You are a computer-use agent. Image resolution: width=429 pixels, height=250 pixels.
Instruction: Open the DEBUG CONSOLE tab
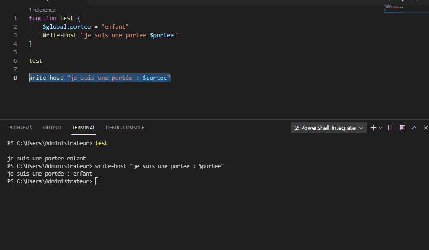point(125,128)
